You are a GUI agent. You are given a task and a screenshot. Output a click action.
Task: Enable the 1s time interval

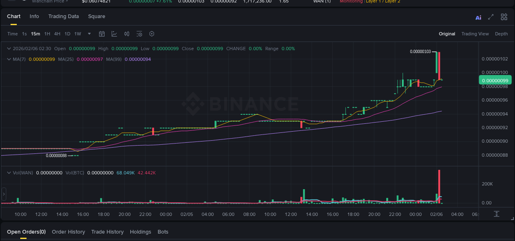coord(24,34)
